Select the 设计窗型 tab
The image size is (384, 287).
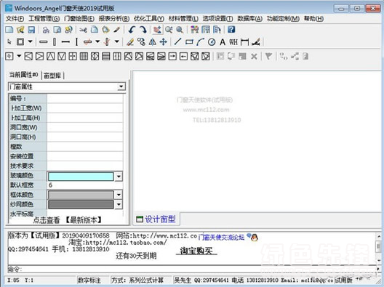point(156,219)
